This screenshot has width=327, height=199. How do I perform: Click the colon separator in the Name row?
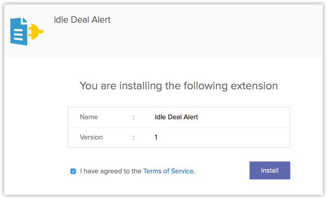134,117
